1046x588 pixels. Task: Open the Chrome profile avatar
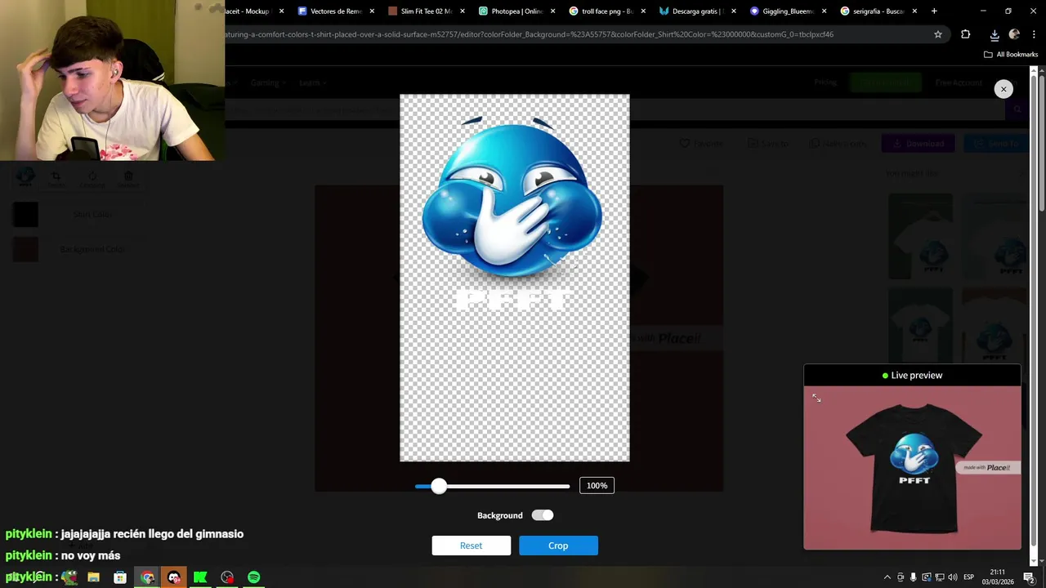click(1014, 34)
